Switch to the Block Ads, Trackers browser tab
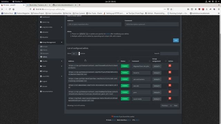 click(x=38, y=5)
